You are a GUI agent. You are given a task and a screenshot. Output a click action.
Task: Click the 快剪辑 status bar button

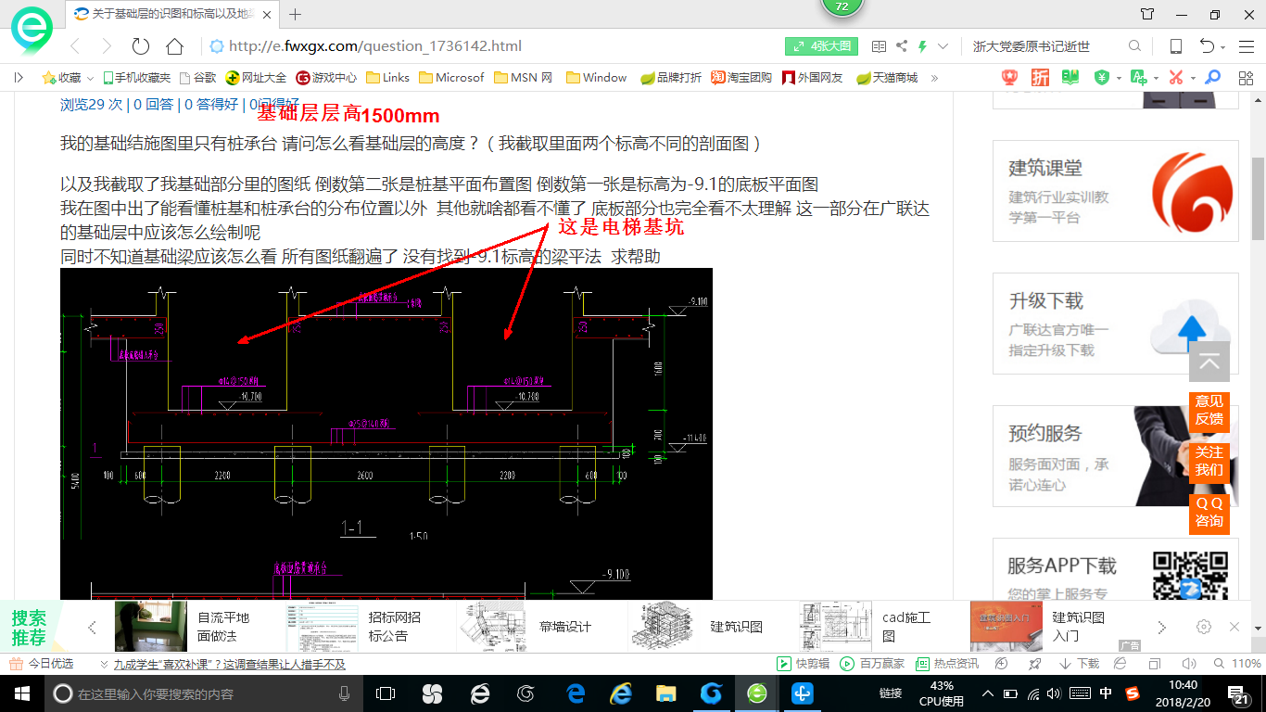point(803,664)
